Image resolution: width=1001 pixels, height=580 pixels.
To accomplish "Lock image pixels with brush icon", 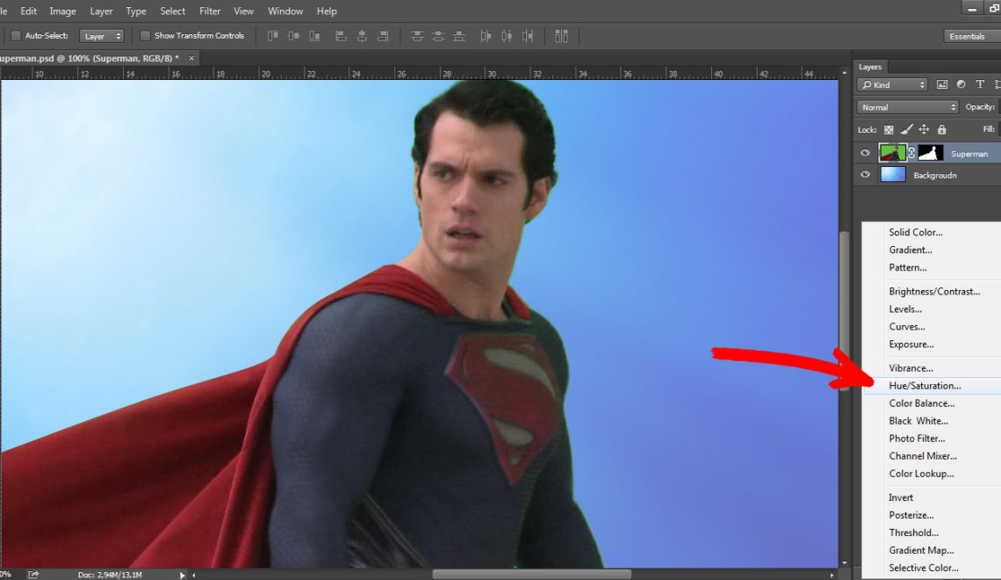I will (x=906, y=130).
